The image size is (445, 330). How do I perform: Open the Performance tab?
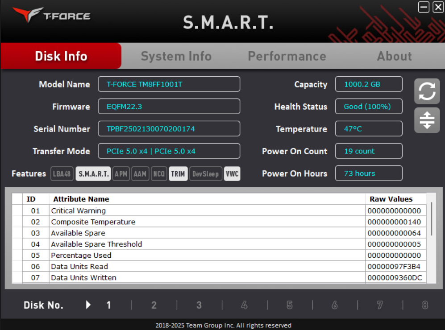287,56
